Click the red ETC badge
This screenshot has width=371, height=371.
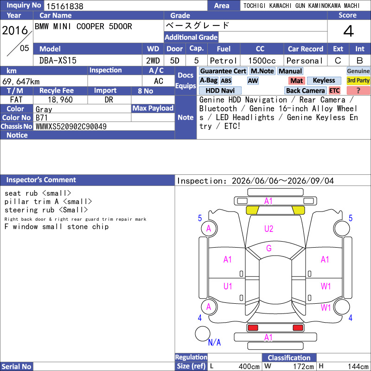334,90
